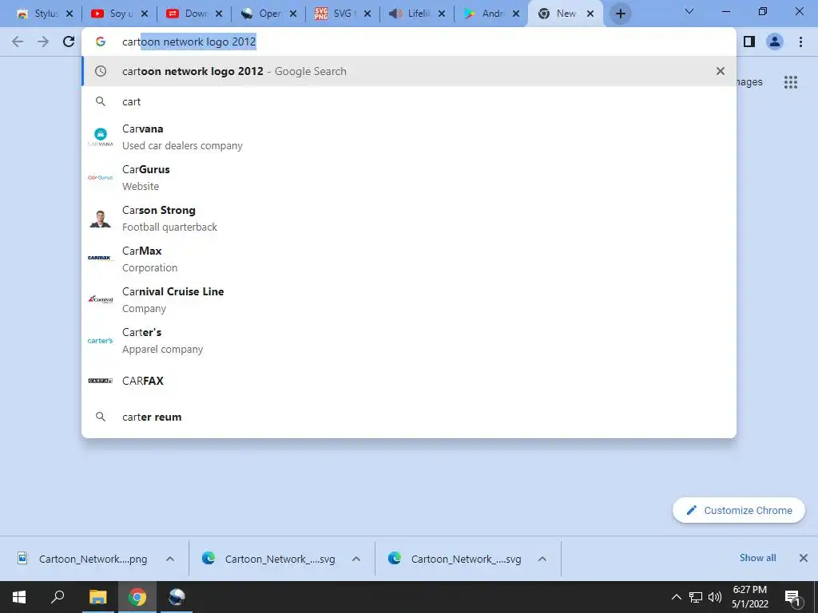Click the Google icon in address bar
The width and height of the screenshot is (818, 613).
(x=100, y=42)
